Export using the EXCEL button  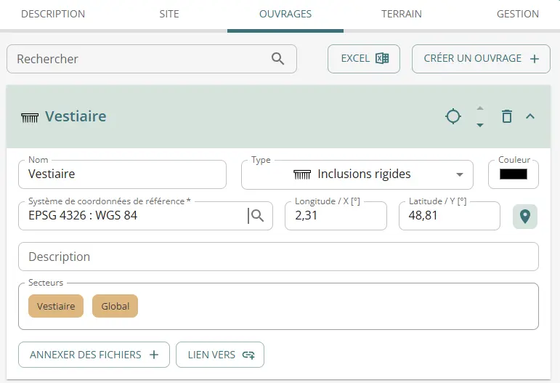pos(364,59)
